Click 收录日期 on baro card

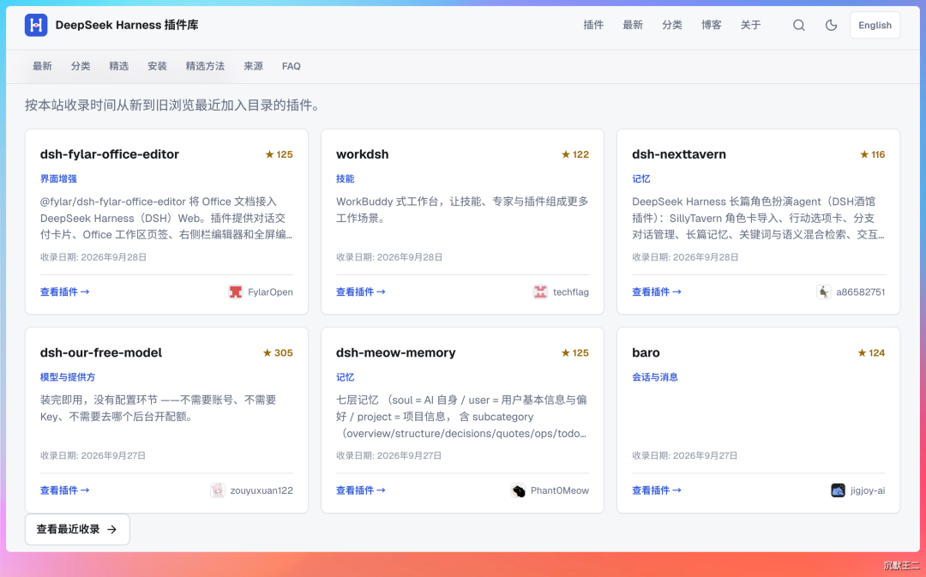(684, 455)
